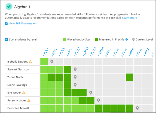Click Isobelle Dupont's current level pin marker
Image resolution: width=156 pixels, height=113 pixels.
(52, 62)
